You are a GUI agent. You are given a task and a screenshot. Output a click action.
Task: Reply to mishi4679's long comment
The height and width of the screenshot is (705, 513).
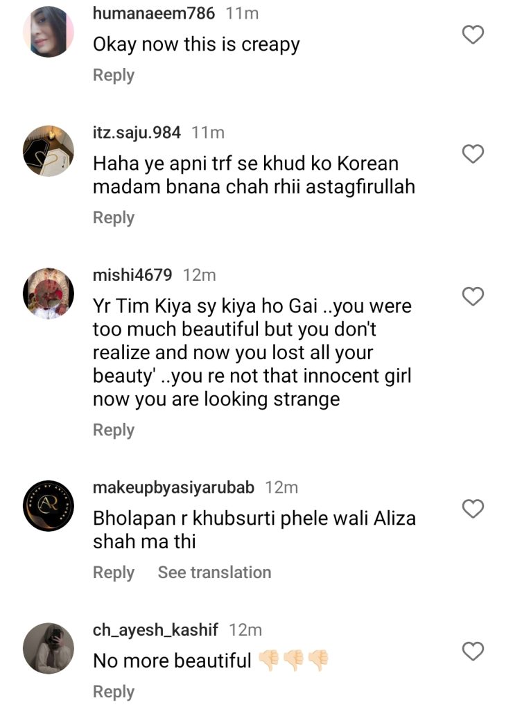point(114,430)
